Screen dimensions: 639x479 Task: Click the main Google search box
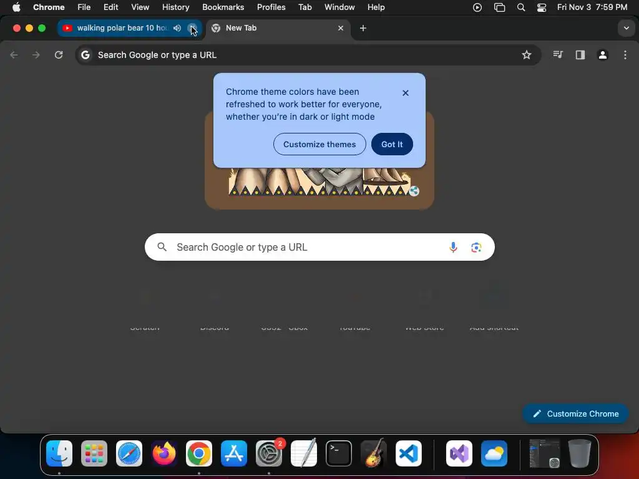[319, 247]
